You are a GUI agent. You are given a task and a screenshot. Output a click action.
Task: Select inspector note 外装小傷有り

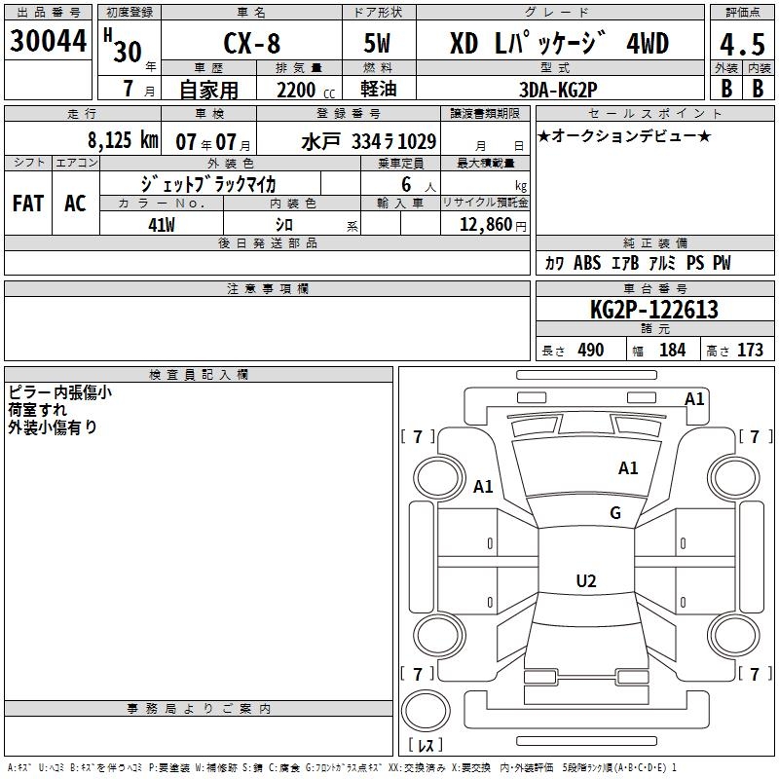(53, 427)
